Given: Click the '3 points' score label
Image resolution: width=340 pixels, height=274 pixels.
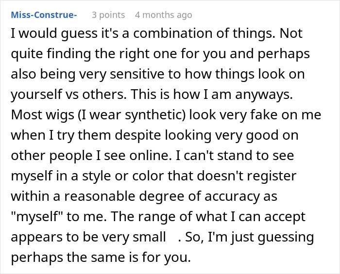Looking at the screenshot, I should point(108,15).
